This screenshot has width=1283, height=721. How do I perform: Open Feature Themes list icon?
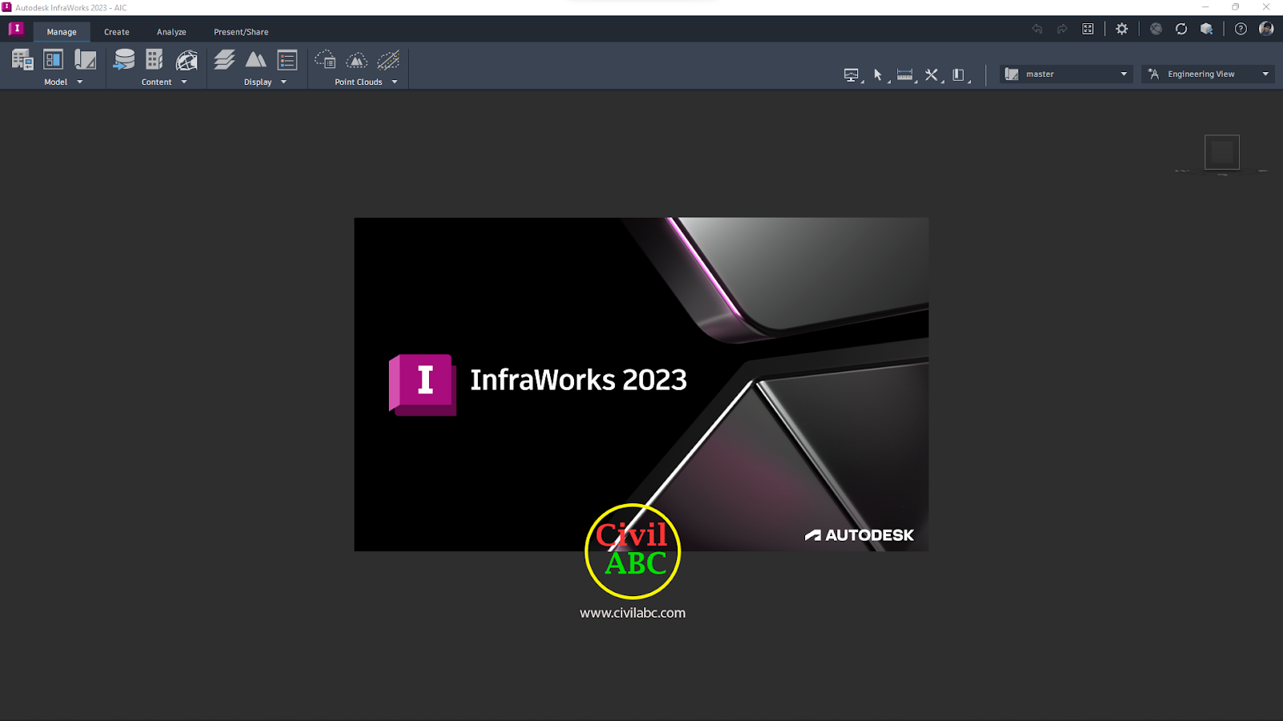[287, 60]
